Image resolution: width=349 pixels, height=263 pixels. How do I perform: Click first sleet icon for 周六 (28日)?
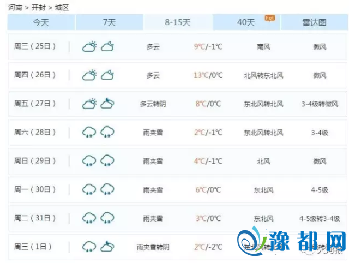pos(89,132)
